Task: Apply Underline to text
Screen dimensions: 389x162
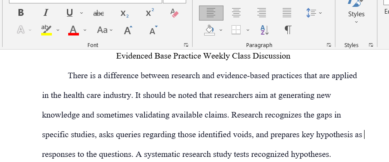Action: click(x=70, y=13)
